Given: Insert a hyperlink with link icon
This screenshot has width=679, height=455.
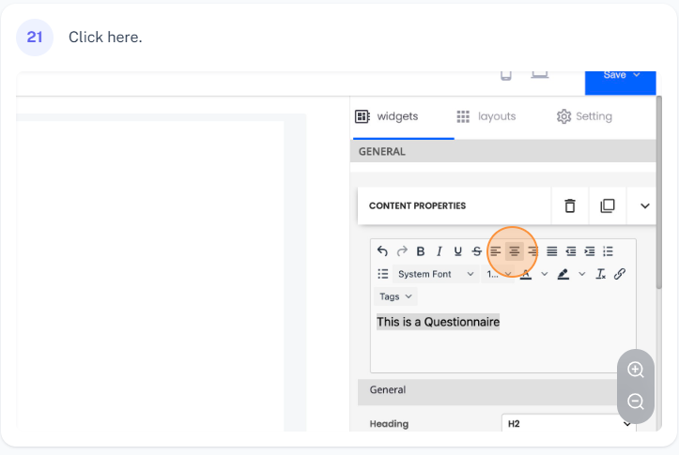Looking at the screenshot, I should coord(620,274).
